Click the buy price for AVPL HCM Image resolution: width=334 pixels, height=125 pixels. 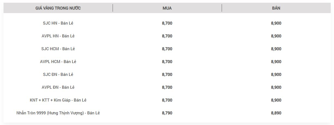167,62
